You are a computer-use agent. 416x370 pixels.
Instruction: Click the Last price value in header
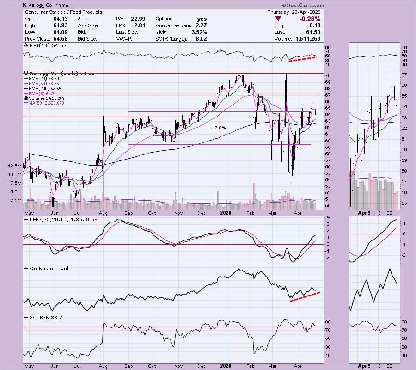point(313,32)
